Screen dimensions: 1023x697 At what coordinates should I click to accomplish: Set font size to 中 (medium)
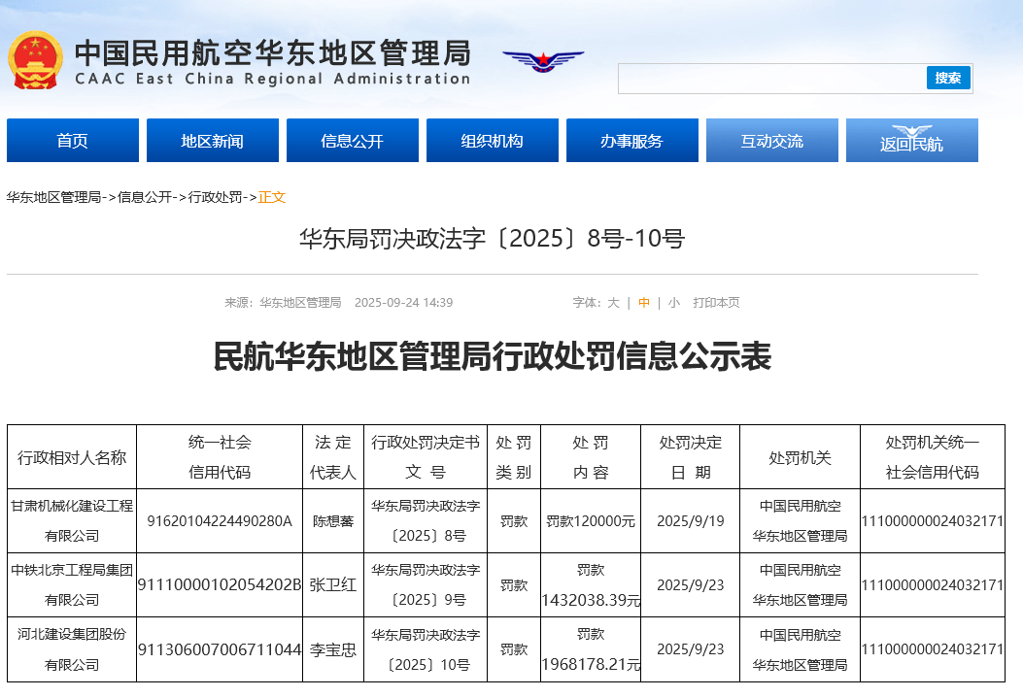[x=644, y=303]
